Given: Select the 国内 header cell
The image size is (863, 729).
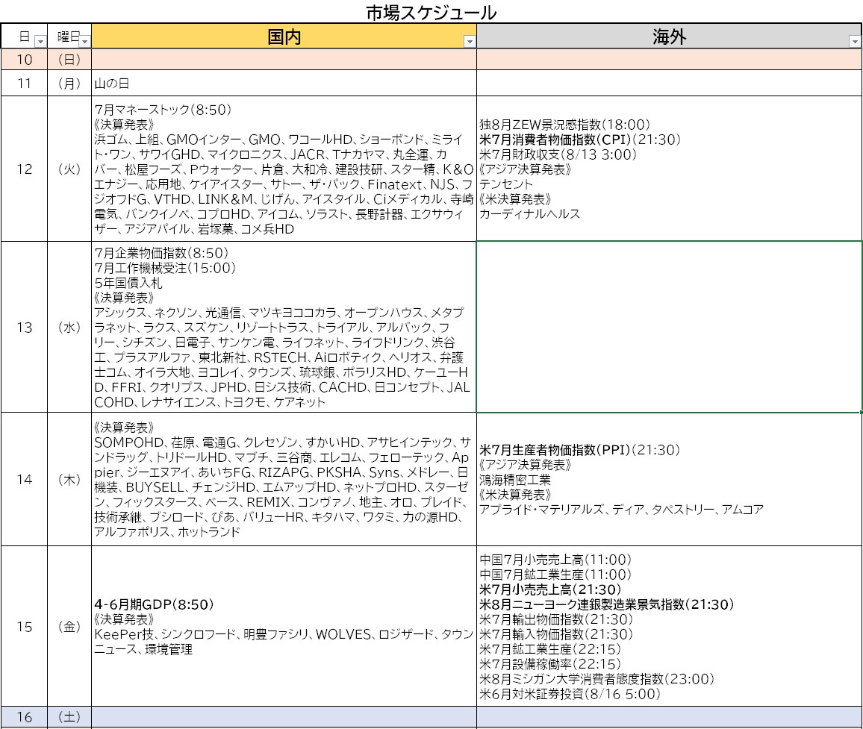Looking at the screenshot, I should point(284,37).
